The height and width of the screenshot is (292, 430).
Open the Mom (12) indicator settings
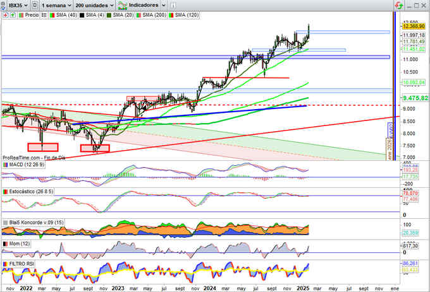click(x=16, y=243)
